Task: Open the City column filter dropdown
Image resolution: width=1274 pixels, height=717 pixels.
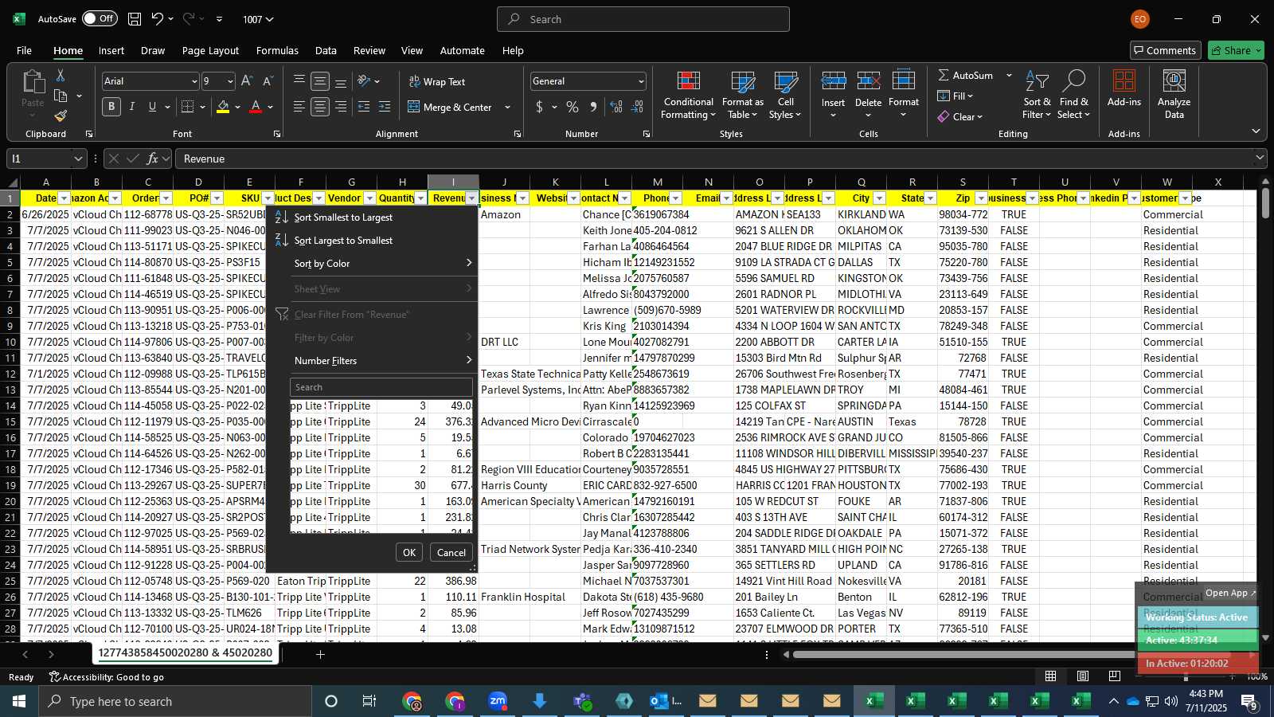Action: pos(879,198)
